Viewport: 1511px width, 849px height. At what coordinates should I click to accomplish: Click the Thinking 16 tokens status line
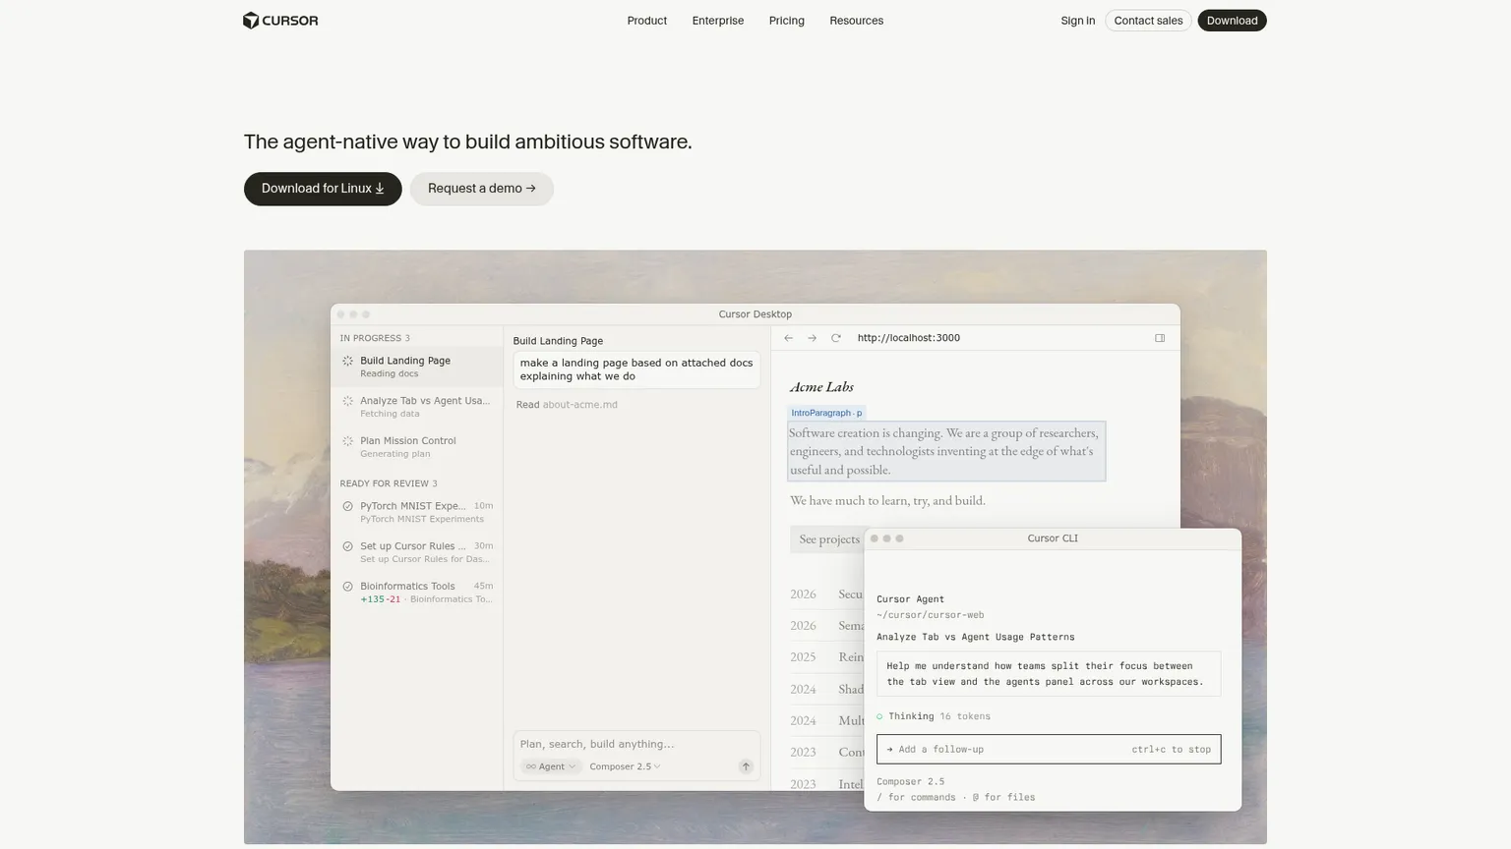934,716
